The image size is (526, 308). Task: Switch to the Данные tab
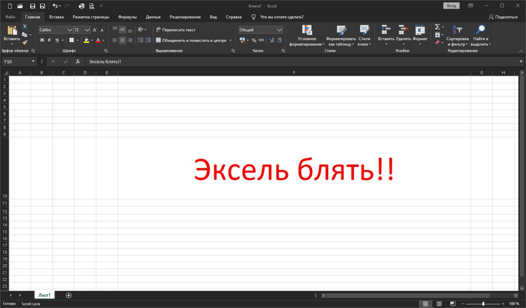pyautogui.click(x=153, y=17)
